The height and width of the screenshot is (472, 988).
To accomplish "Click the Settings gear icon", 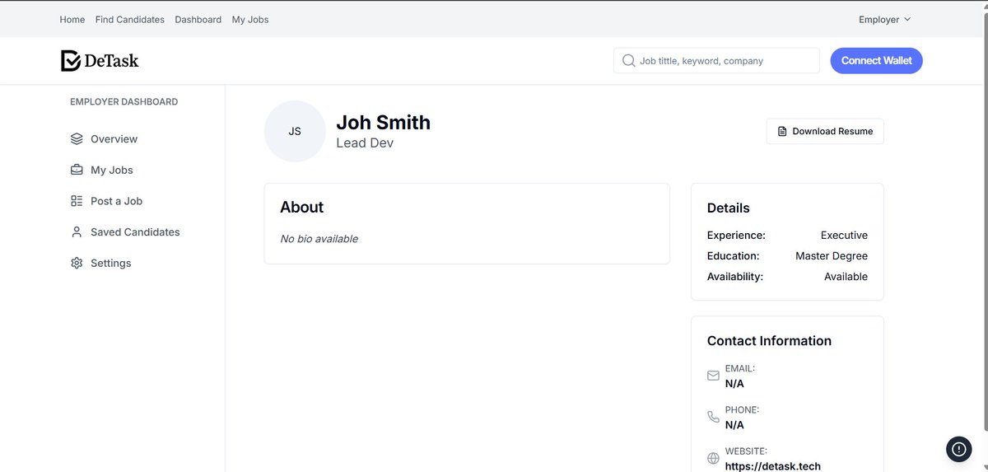I will pos(77,263).
